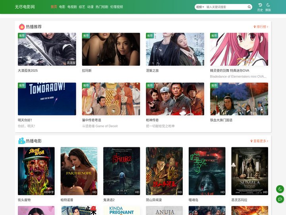286x215 pixels.
Task: Open the 涅槃之旅 poster thumbnail
Action: tap(175, 49)
